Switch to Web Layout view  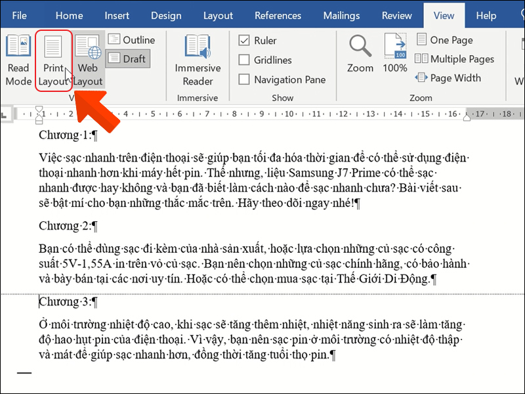pos(88,60)
